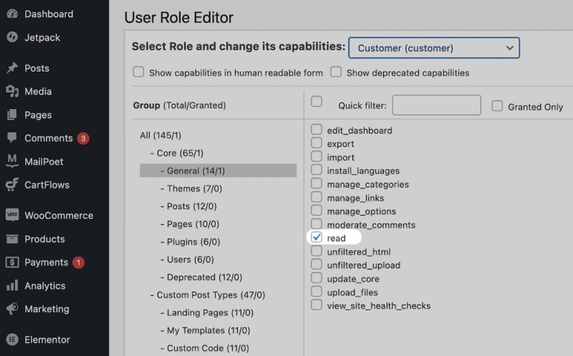Select the Plugins (6/0) group
This screenshot has width=573, height=356.
pyautogui.click(x=191, y=241)
